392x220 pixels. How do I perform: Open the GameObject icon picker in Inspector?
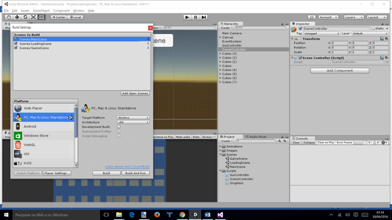point(294,30)
